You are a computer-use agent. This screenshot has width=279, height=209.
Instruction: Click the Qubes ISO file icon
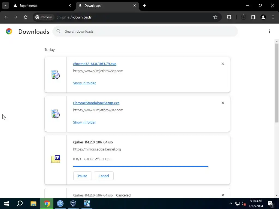(56, 159)
